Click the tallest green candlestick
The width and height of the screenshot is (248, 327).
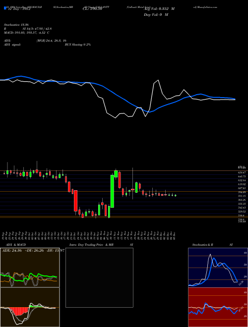[112, 191]
